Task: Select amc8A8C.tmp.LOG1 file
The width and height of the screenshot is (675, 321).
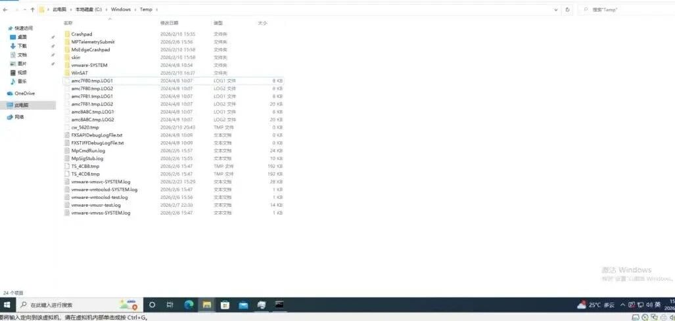Action: click(173, 112)
